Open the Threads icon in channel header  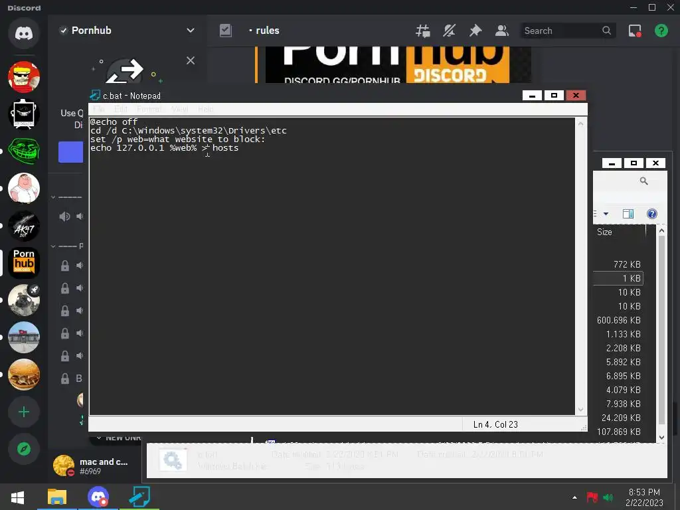423,31
